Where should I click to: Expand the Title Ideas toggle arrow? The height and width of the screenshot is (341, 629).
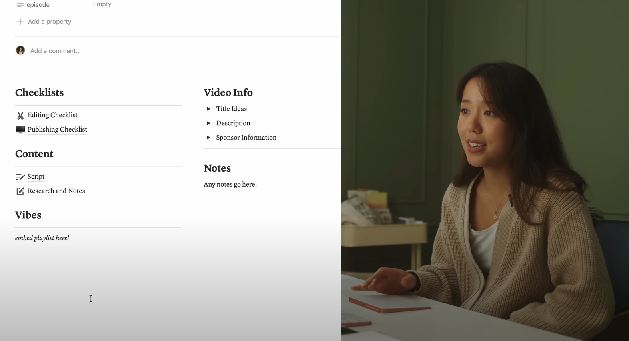(208, 109)
